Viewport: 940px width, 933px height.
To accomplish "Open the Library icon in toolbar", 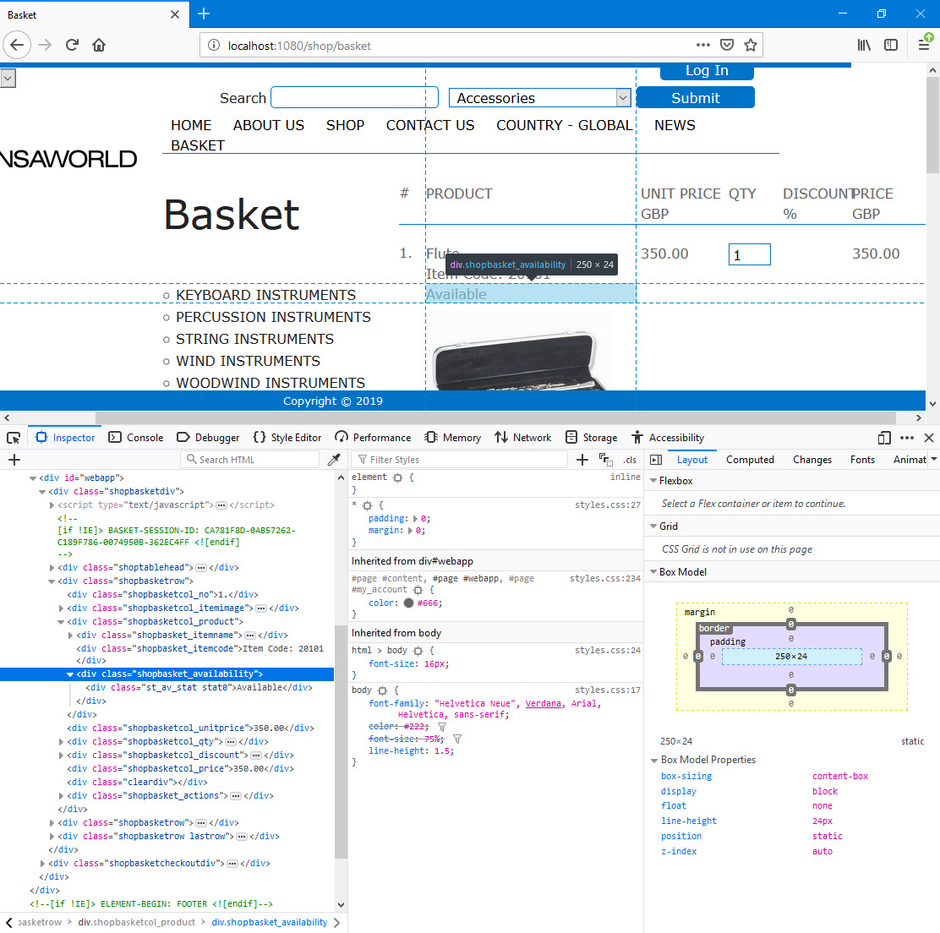I will click(x=864, y=45).
